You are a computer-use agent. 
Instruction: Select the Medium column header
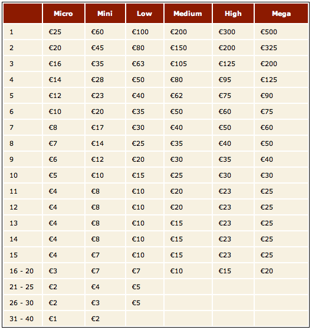pos(188,13)
